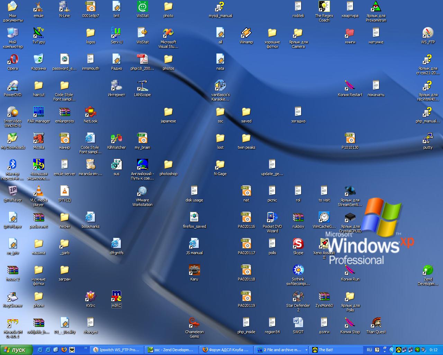Switch to ssc - Zend Development taskbar window
Viewport: 443px width, 355px height.
point(170,350)
